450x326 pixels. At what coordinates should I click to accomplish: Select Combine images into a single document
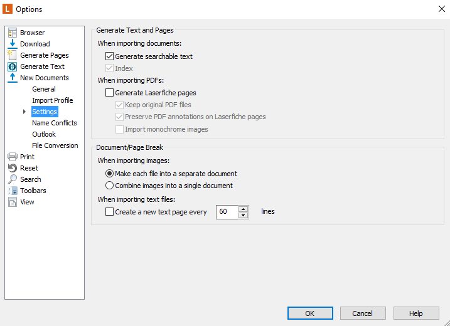(x=109, y=186)
